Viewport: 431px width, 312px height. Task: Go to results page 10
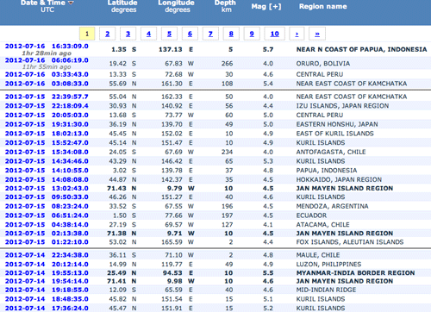click(275, 34)
